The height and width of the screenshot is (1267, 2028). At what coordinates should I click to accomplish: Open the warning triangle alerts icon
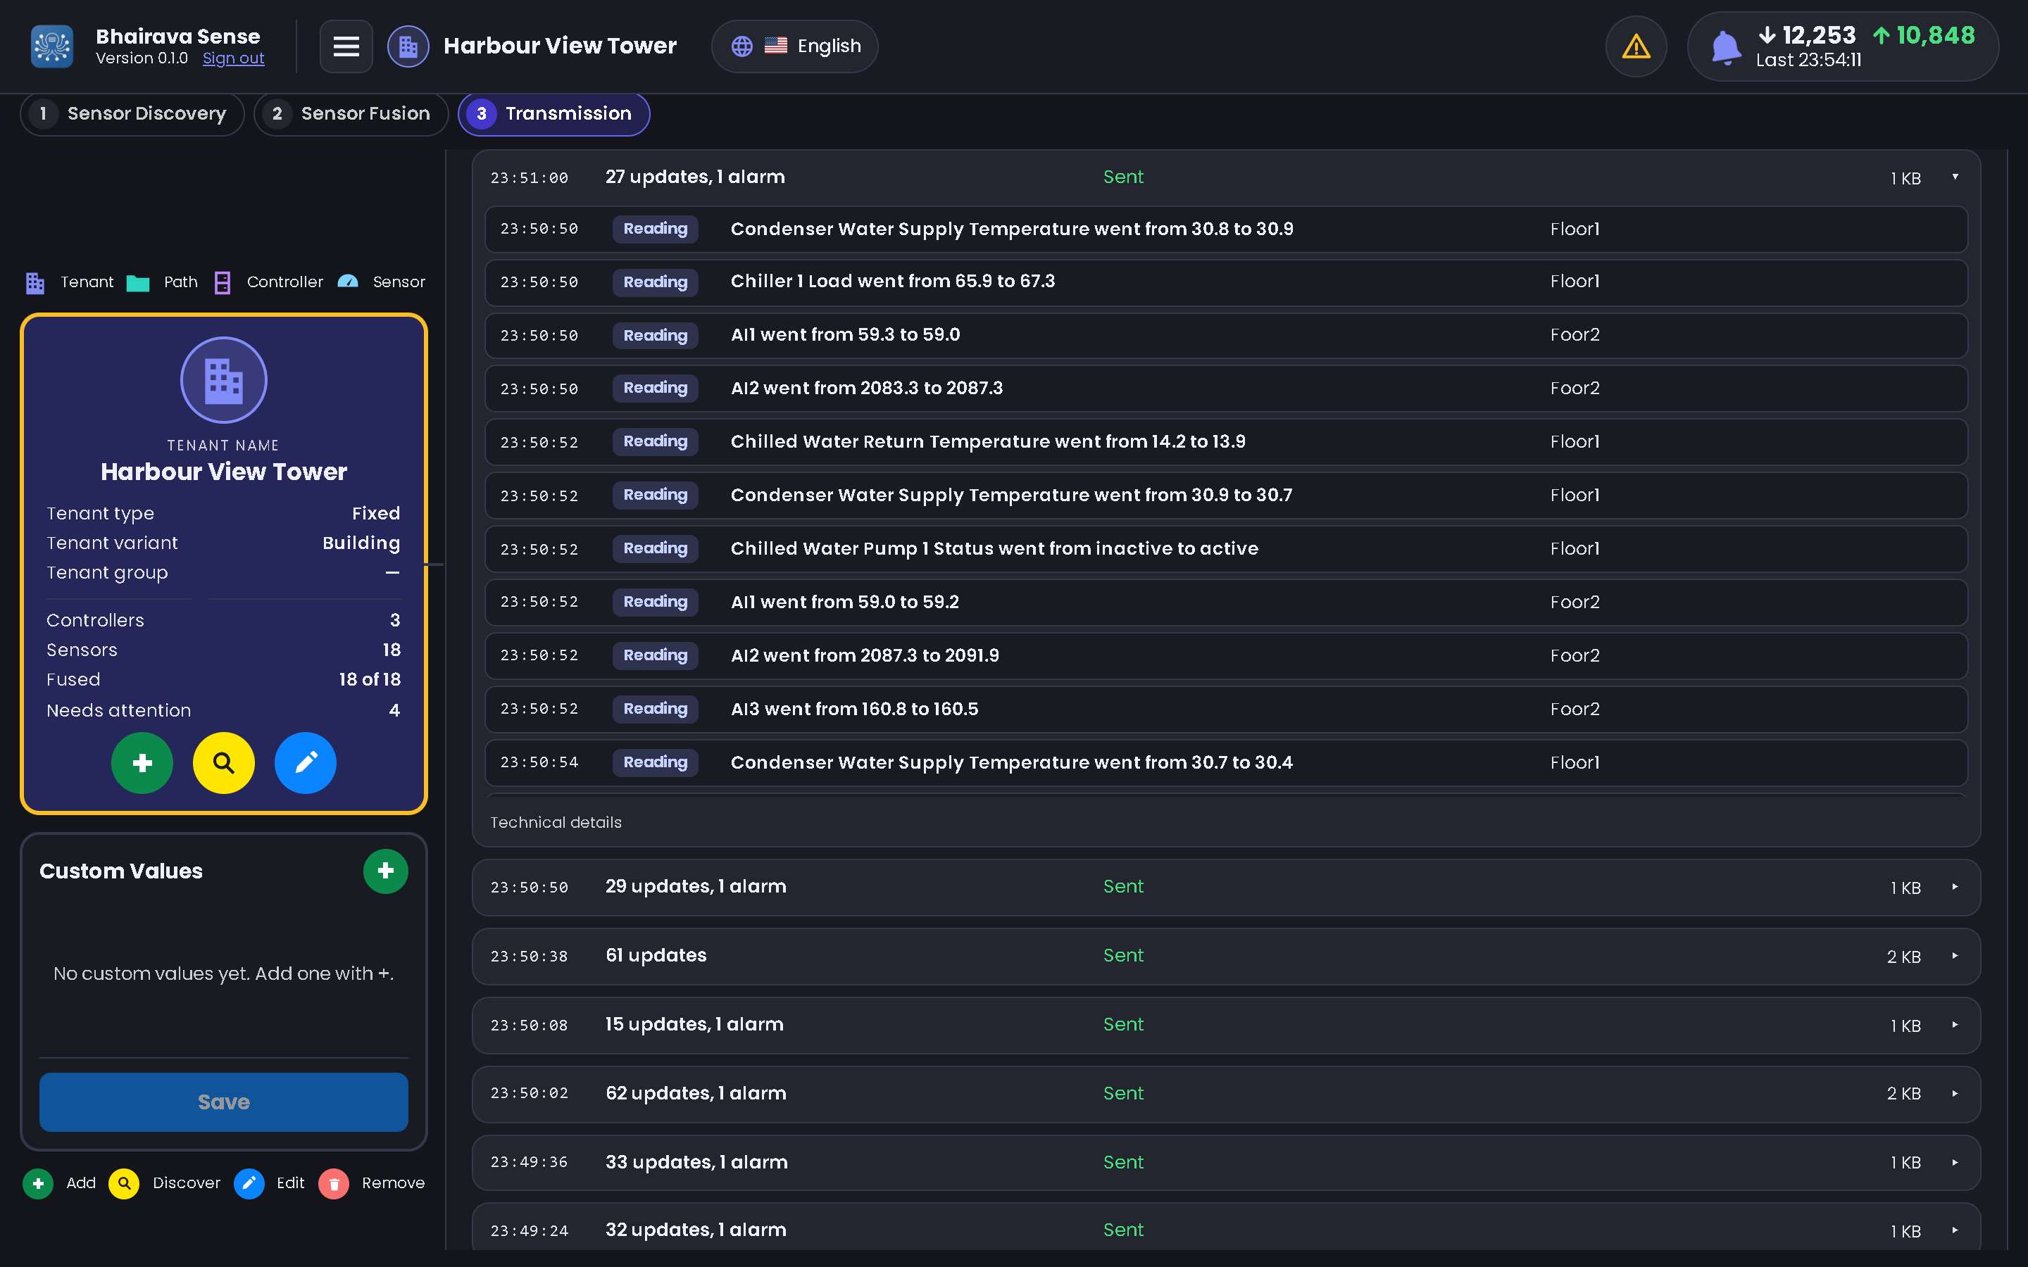pyautogui.click(x=1636, y=46)
